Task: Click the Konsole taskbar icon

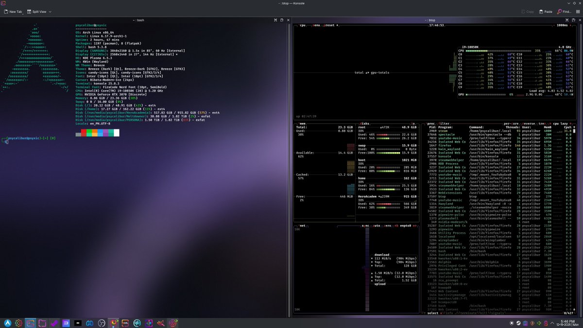Action: click(30, 323)
